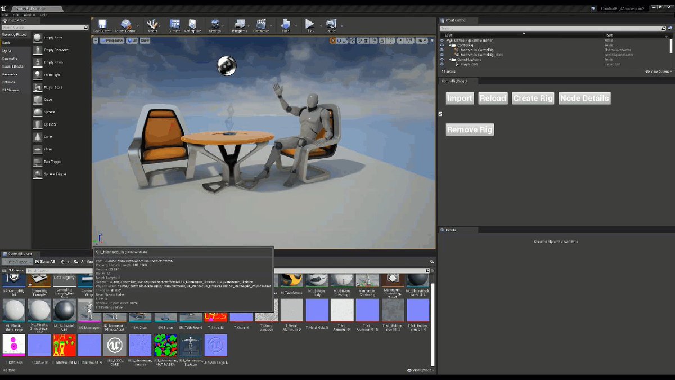Select Box Trigger in Place Actors
This screenshot has height=380, width=675.
click(x=61, y=162)
